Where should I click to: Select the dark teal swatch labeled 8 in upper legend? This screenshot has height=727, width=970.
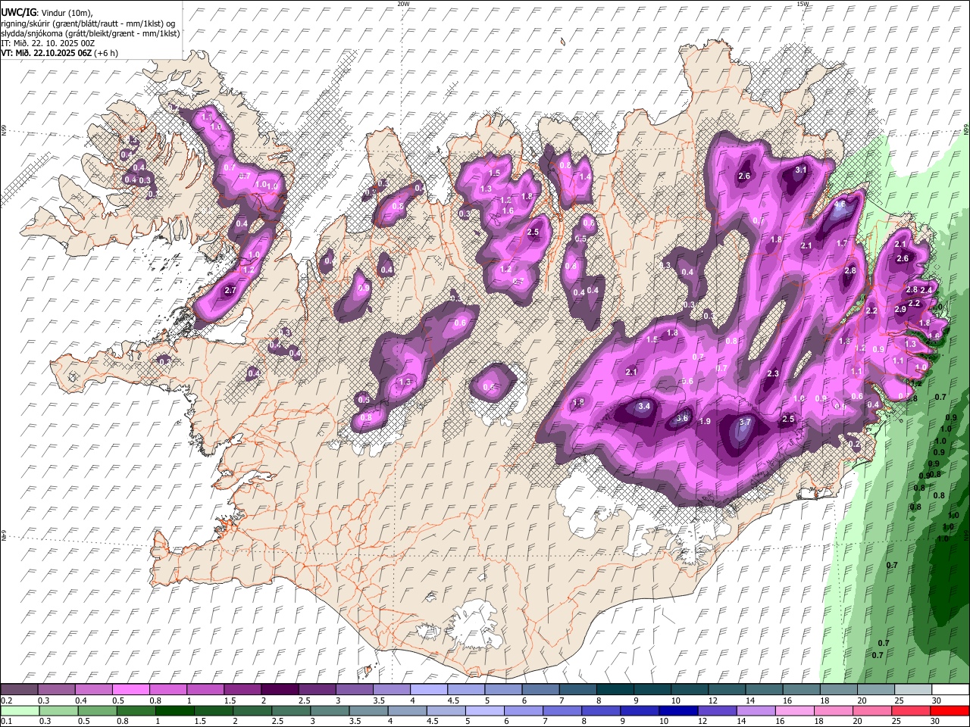click(x=615, y=690)
